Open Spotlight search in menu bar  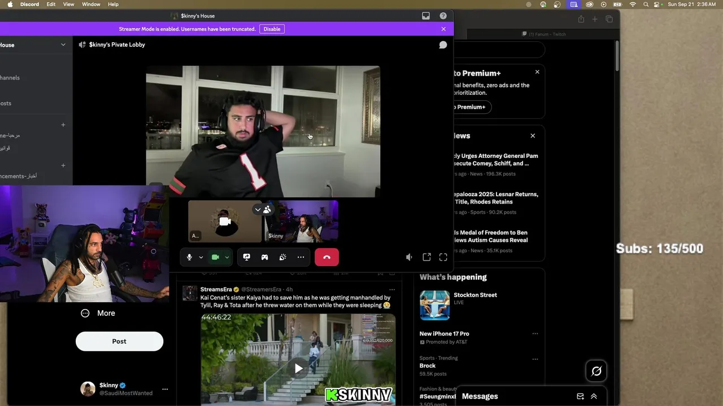(646, 4)
